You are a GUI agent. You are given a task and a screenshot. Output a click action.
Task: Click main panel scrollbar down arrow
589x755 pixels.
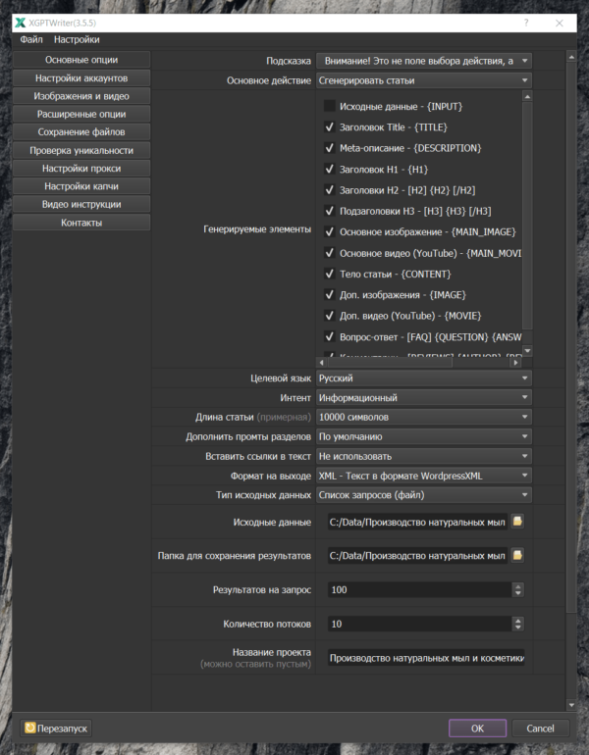571,705
